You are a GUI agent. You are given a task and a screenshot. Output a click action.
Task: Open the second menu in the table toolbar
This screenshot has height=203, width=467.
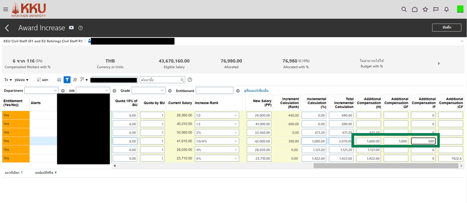[x=22, y=80]
